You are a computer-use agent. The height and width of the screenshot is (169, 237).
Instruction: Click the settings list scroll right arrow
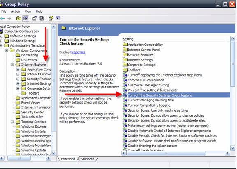pyautogui.click(x=228, y=153)
